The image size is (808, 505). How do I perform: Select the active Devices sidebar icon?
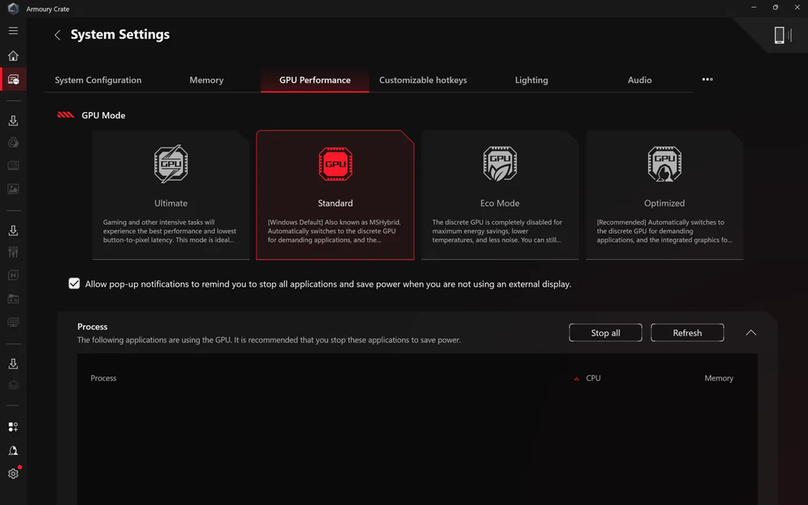[13, 80]
